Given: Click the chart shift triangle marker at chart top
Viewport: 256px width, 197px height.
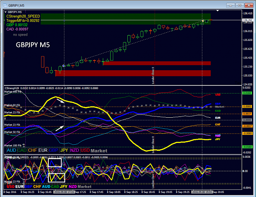Looking at the screenshot, I should [217, 11].
